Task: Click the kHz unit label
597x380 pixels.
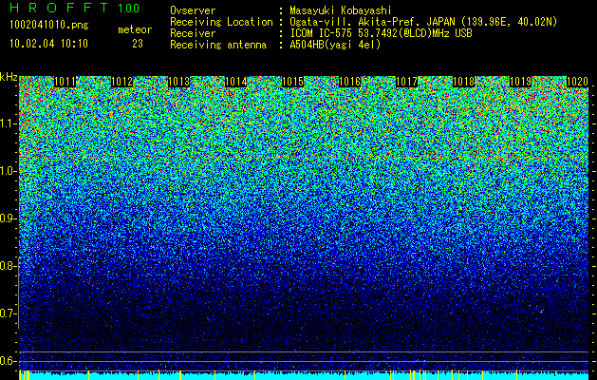Action: pyautogui.click(x=9, y=77)
